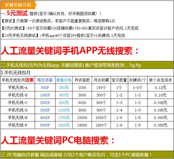Click the 250元 package price

pyautogui.click(x=64, y=88)
